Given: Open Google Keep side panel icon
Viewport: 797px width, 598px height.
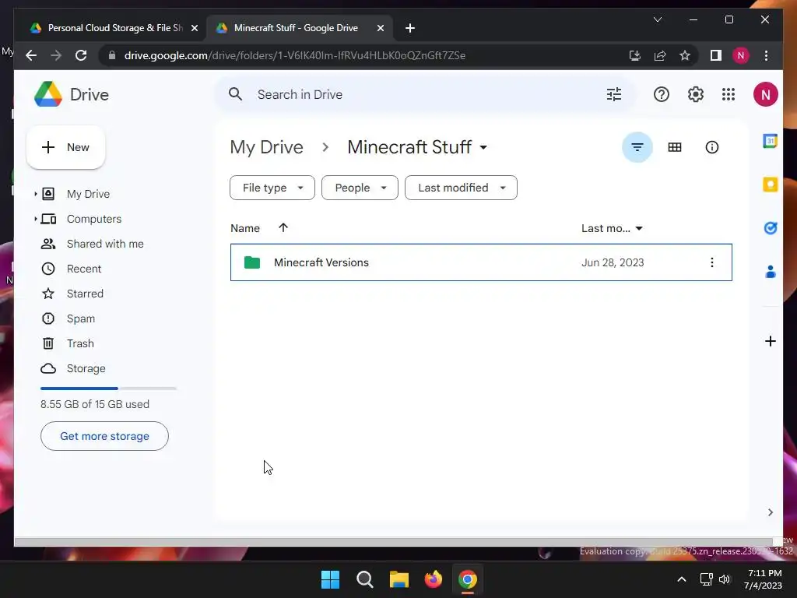Looking at the screenshot, I should click(770, 184).
